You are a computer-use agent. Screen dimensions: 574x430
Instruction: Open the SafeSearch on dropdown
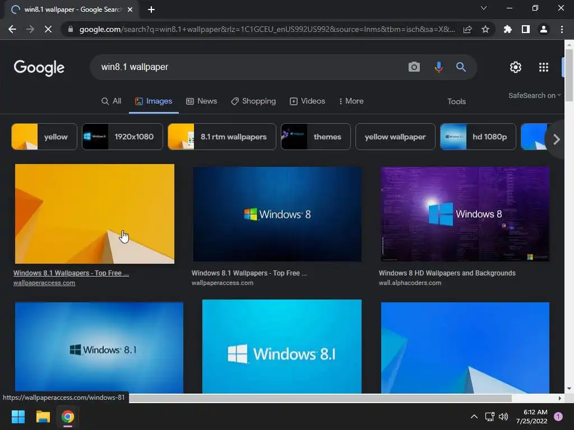tap(534, 95)
